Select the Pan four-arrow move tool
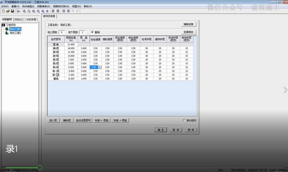Screen dimensions: 288x172 [x=47, y=11]
